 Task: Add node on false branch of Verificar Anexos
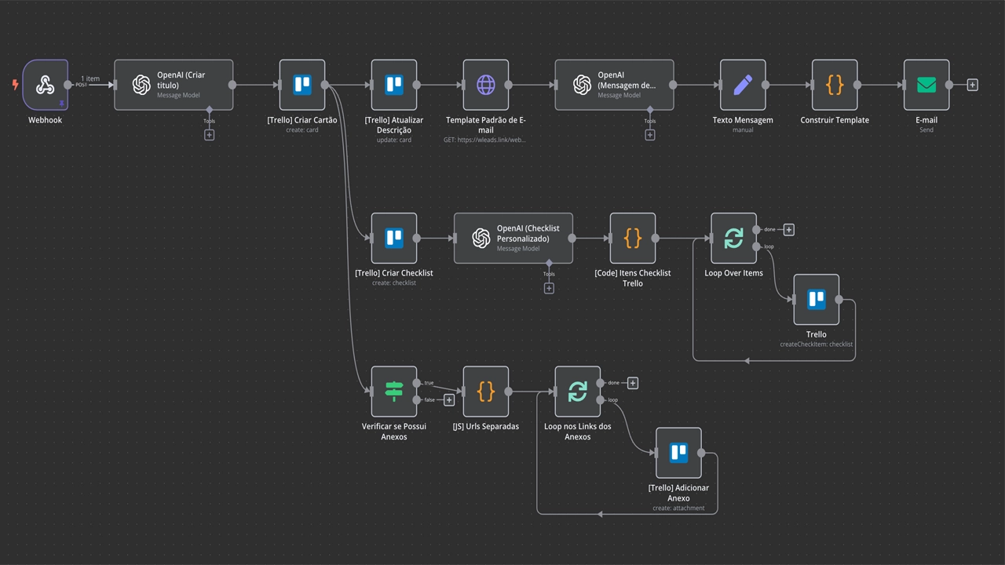[449, 400]
